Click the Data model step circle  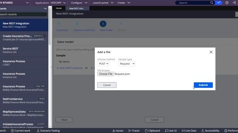tap(103, 24)
